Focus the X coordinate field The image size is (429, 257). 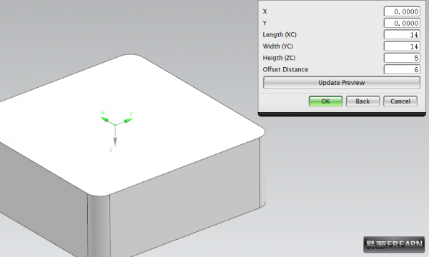402,11
